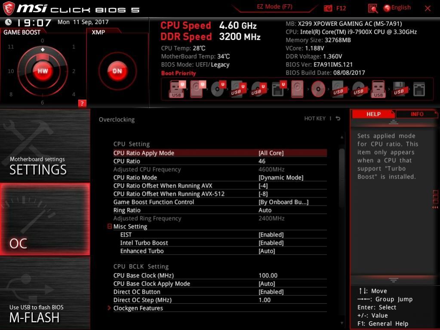Open CPU Base Clock Apply Mode [Auto] options

[x=267, y=284]
